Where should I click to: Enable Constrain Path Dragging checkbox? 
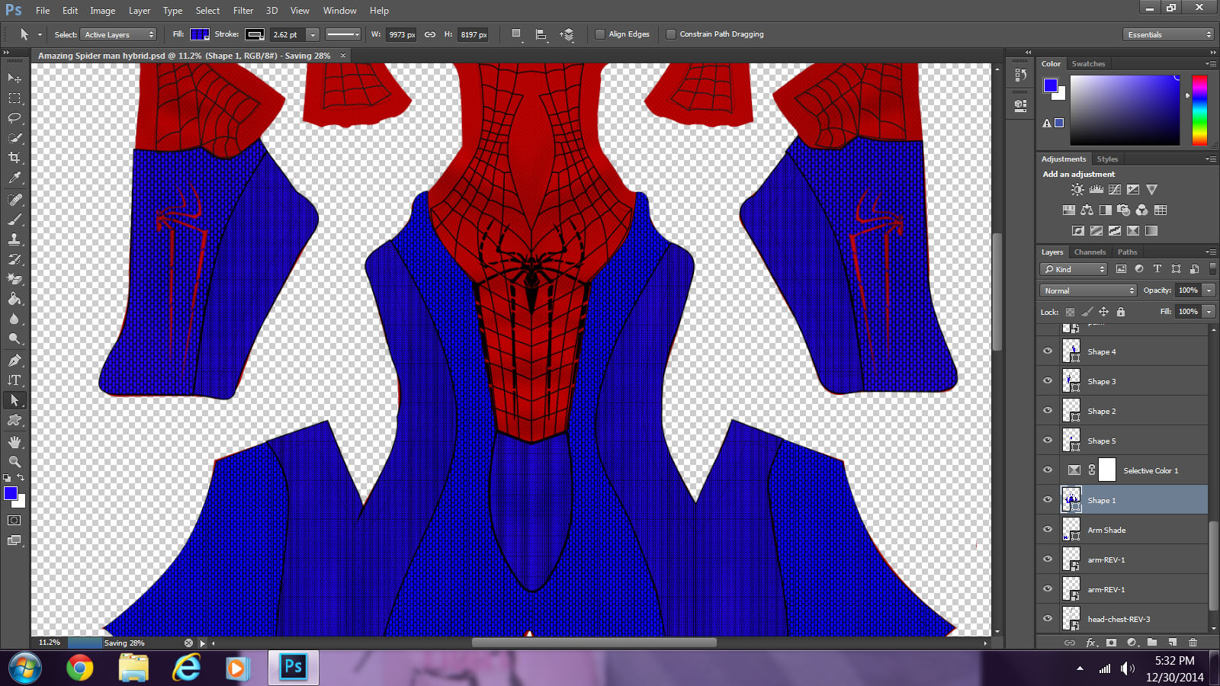[671, 34]
